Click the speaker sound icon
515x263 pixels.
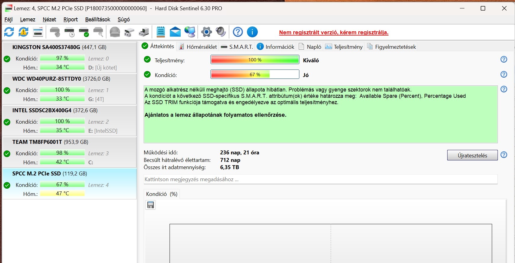click(221, 32)
